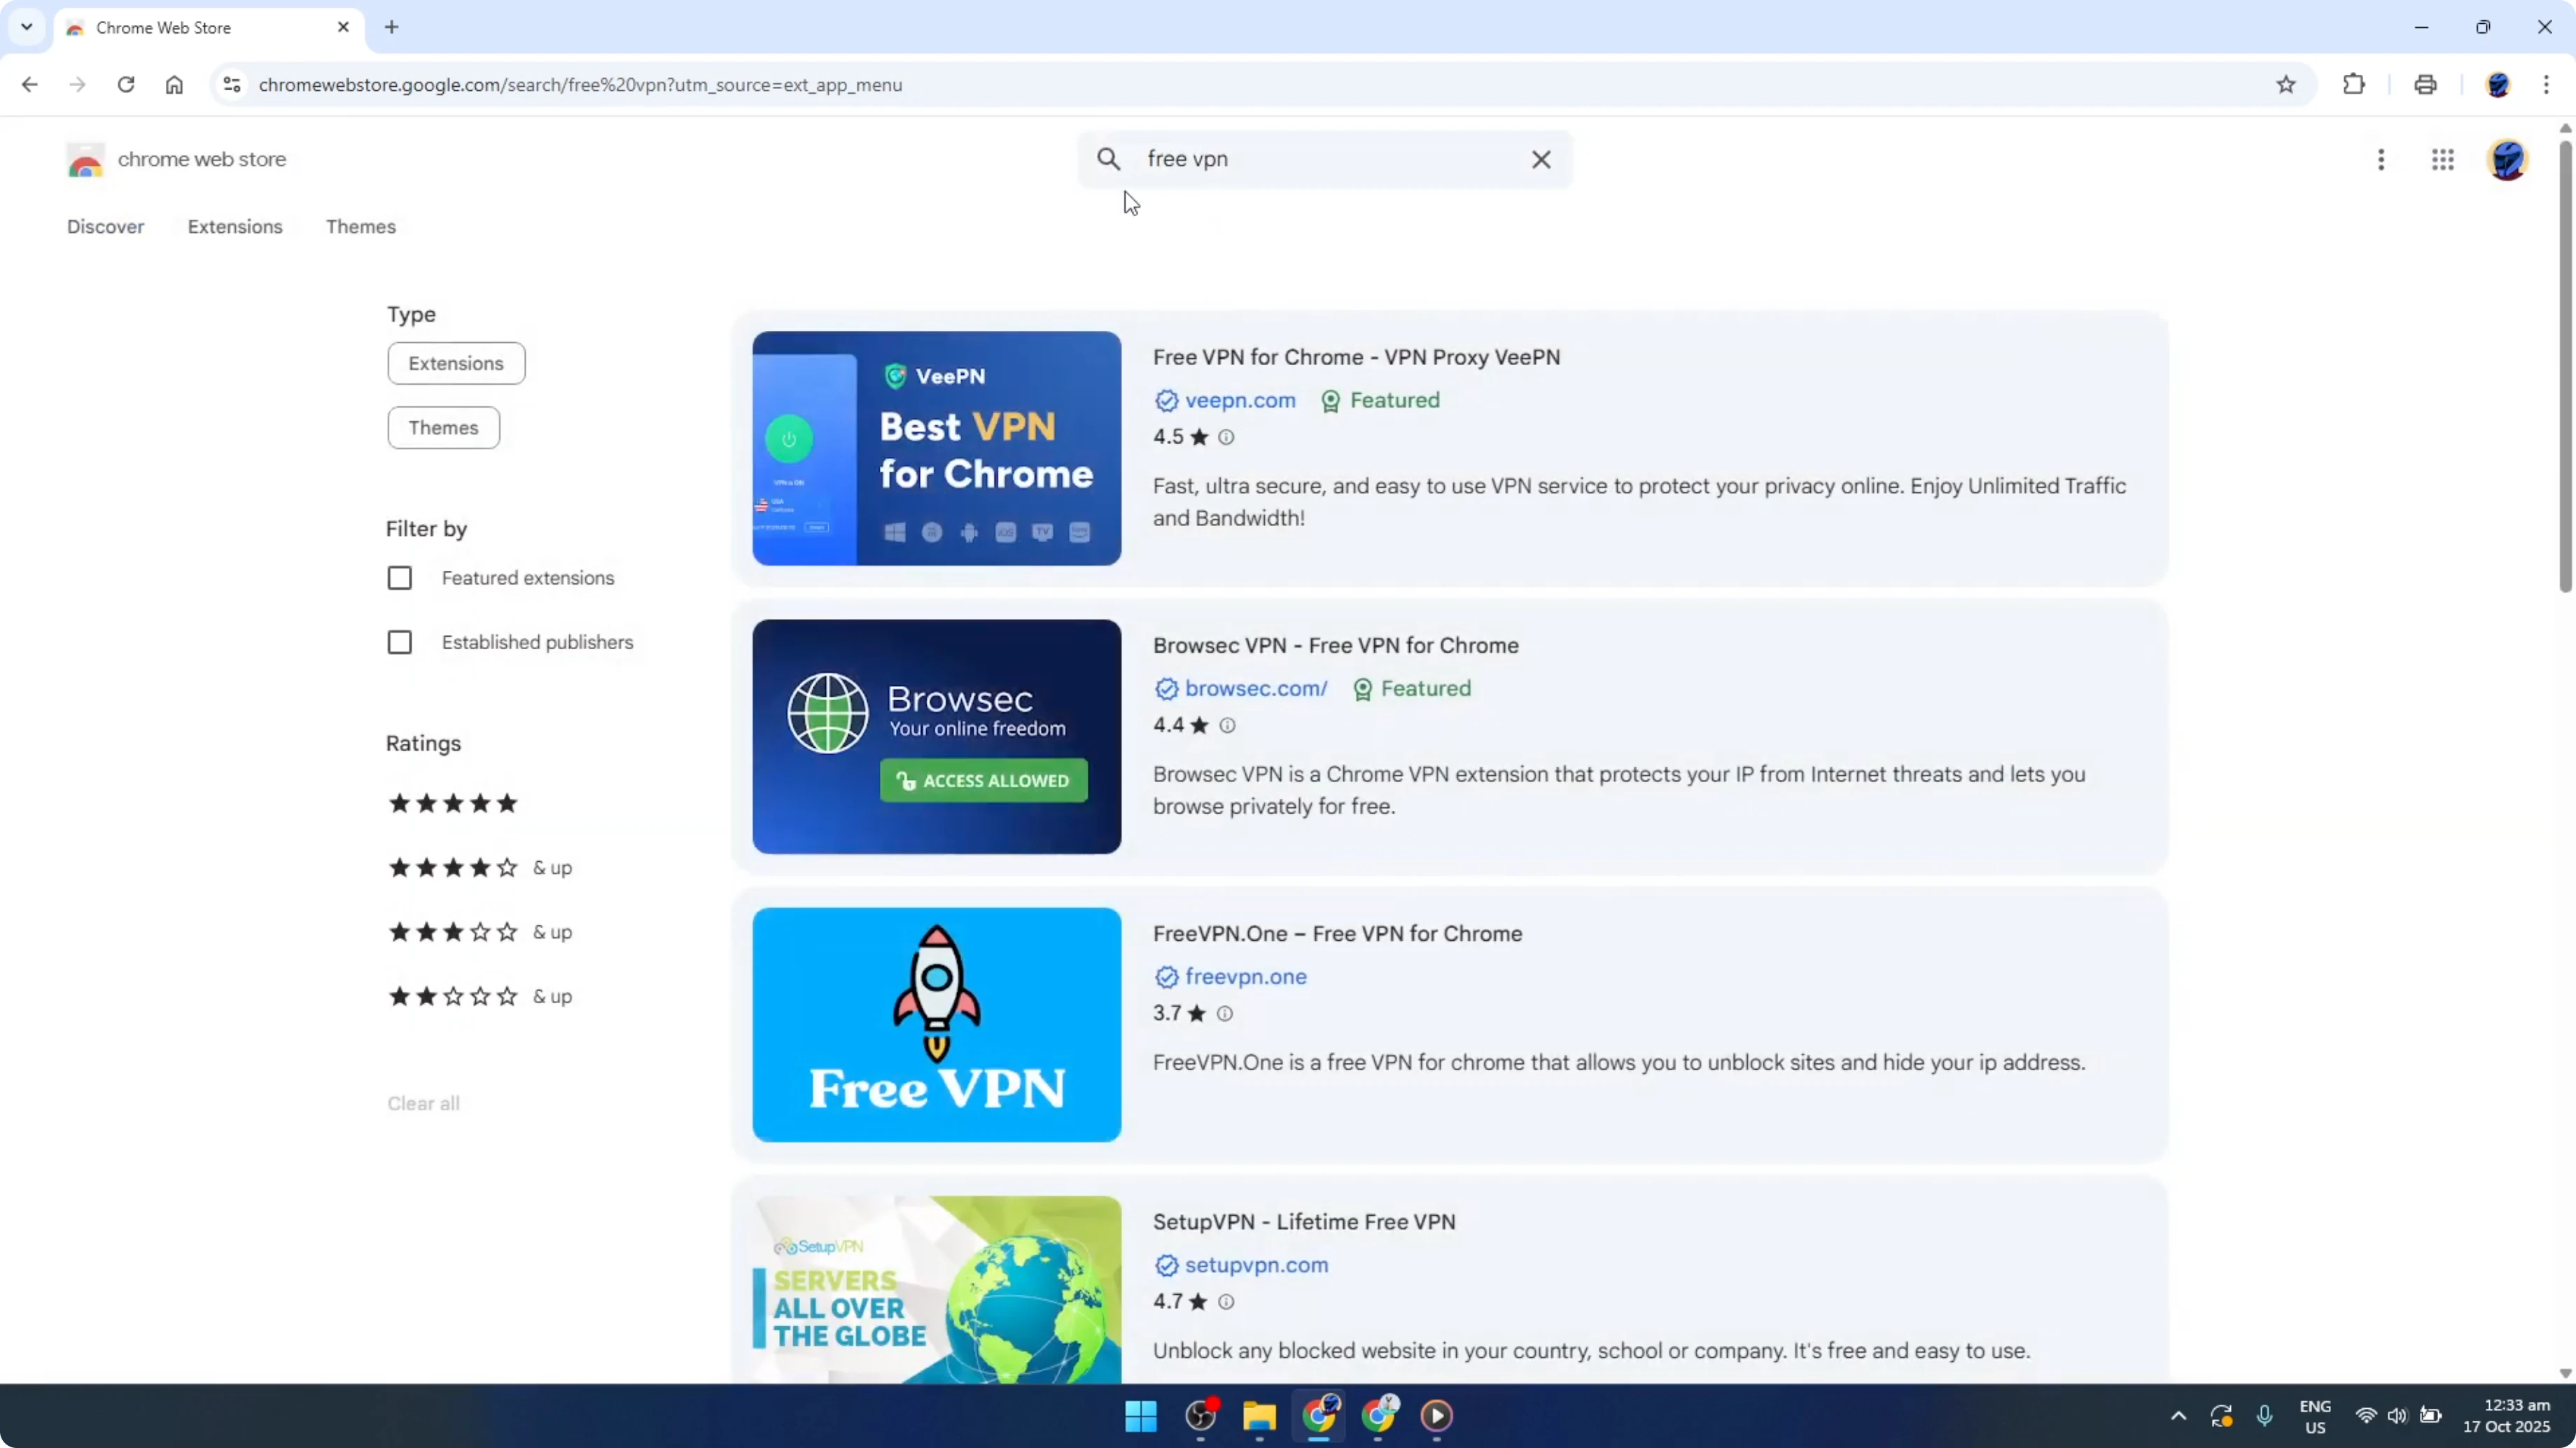The image size is (2576, 1448).
Task: Check the Featured extensions checkbox
Action: click(x=400, y=576)
